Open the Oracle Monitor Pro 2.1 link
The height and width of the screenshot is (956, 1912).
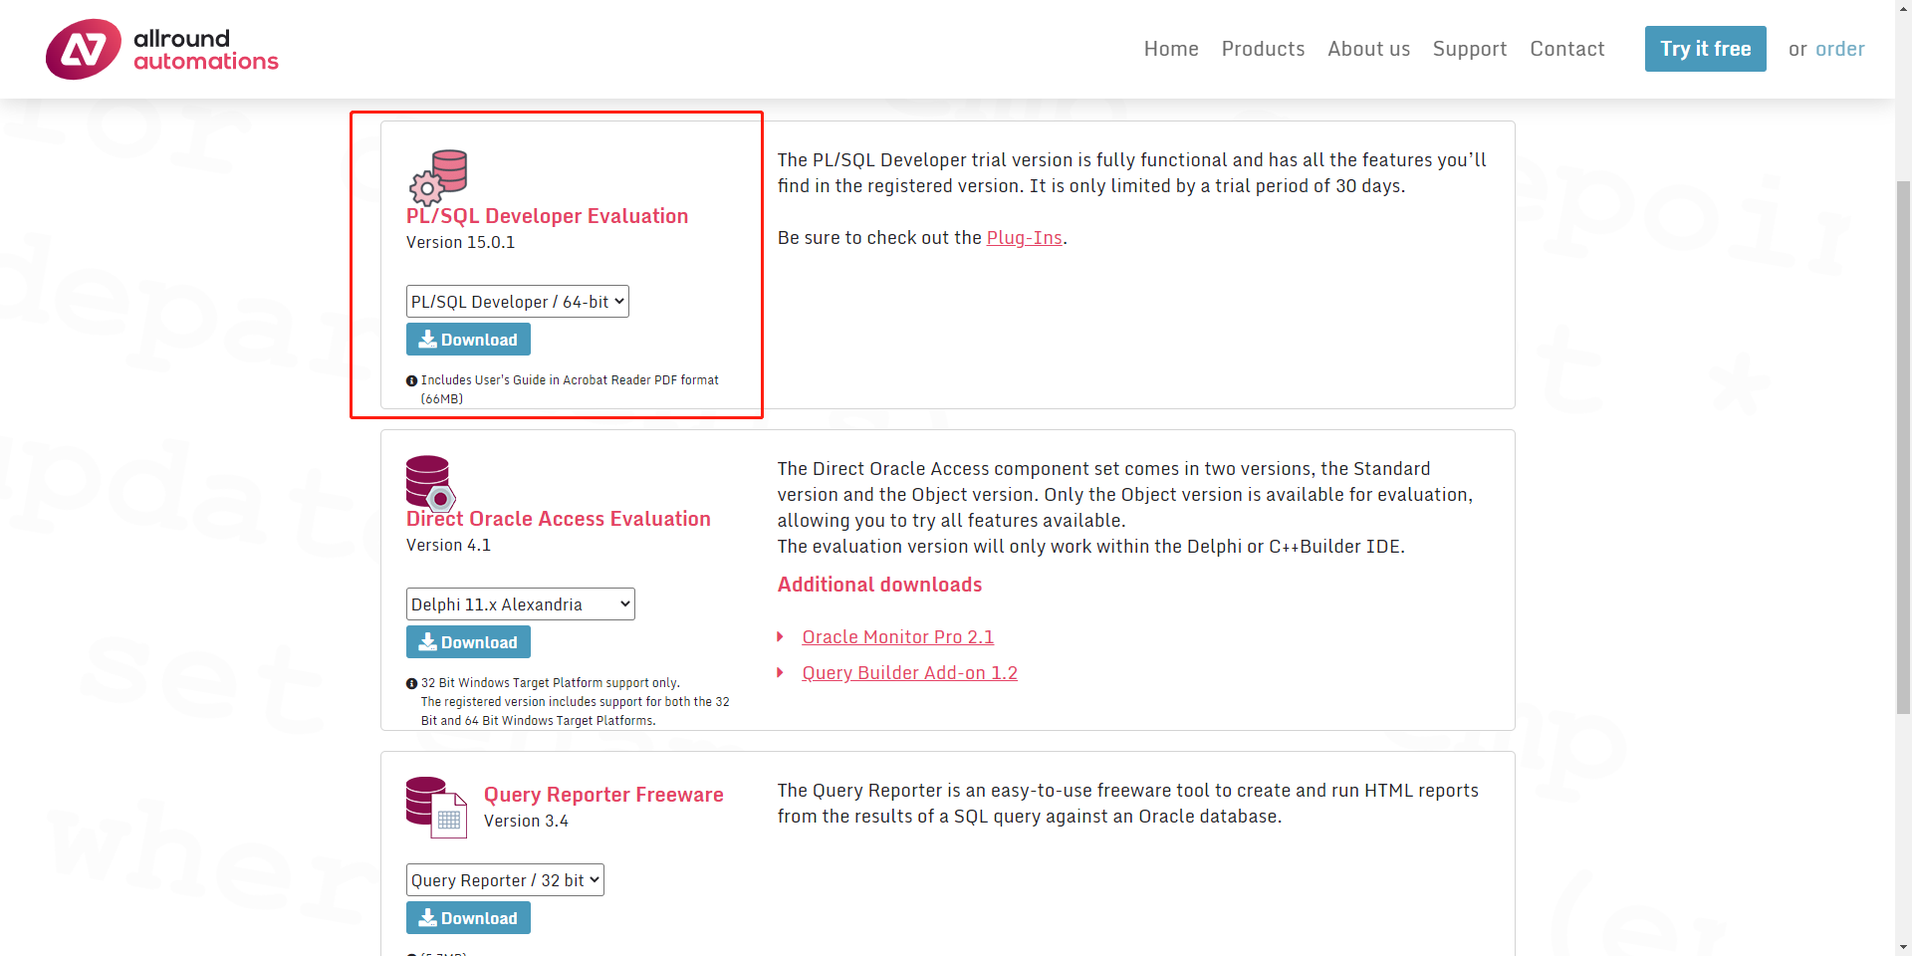coord(897,637)
